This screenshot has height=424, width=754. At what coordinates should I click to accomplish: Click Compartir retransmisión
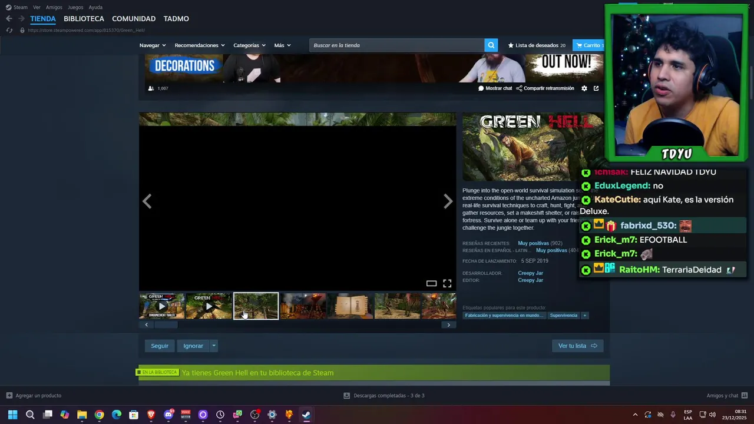point(545,88)
